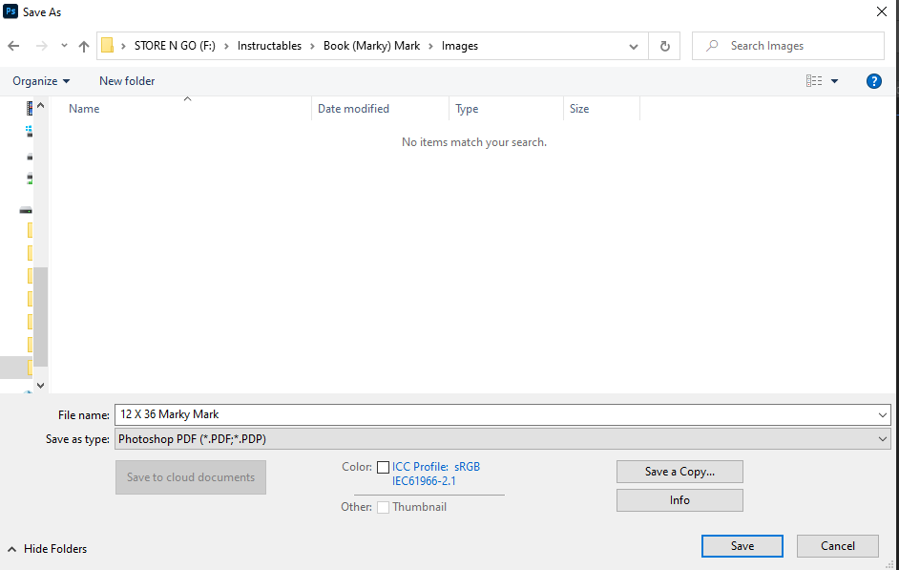Expand chevron after STORE N GO (F:)
This screenshot has width=899, height=570.
[x=226, y=46]
